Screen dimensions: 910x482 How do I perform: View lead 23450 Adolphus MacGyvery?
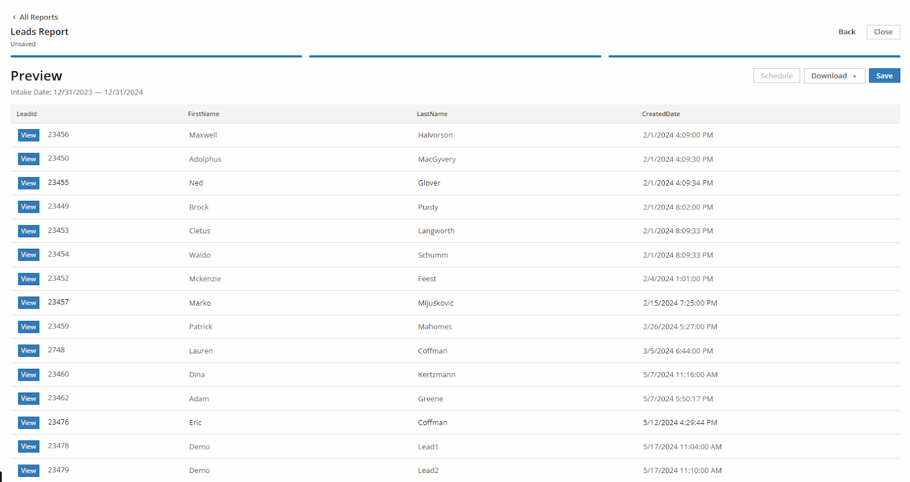28,159
